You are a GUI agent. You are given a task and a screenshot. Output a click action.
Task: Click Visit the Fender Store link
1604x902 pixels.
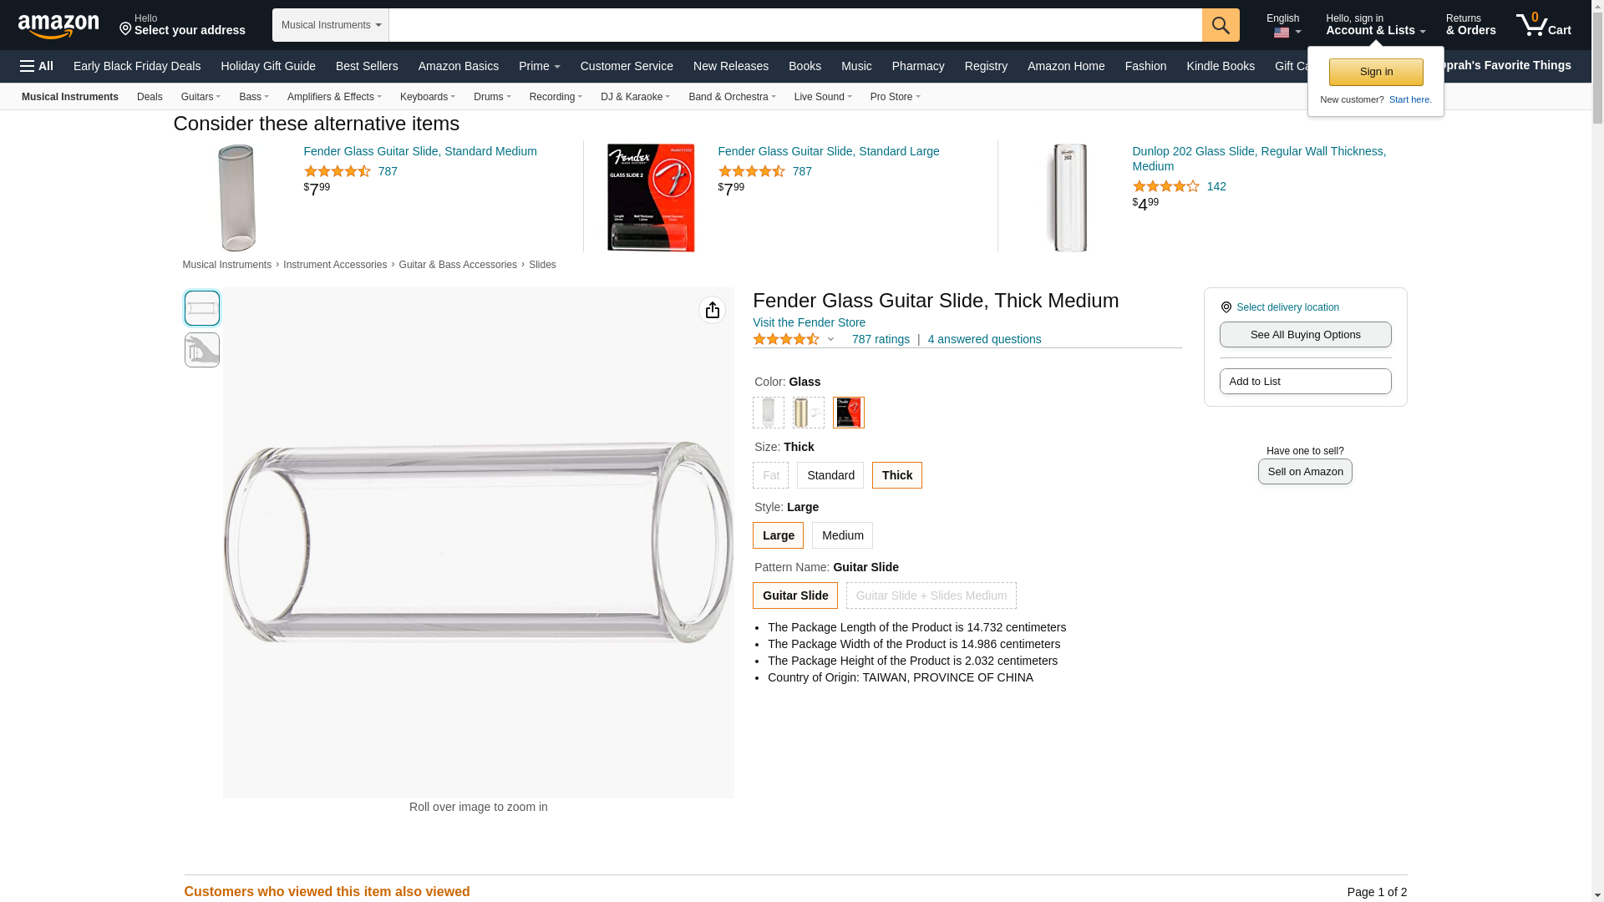point(809,322)
